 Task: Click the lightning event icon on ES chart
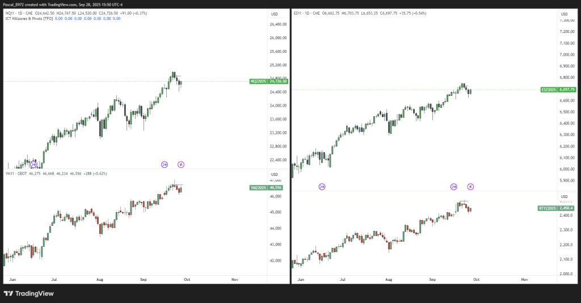470,186
